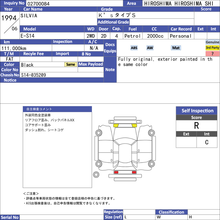Click the mileage 111,000km
This screenshot has width=220, height=220.
click(x=14, y=48)
